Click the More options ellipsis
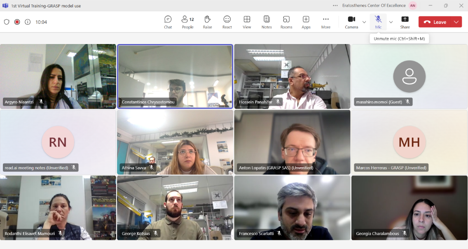The image size is (468, 249). tap(326, 22)
